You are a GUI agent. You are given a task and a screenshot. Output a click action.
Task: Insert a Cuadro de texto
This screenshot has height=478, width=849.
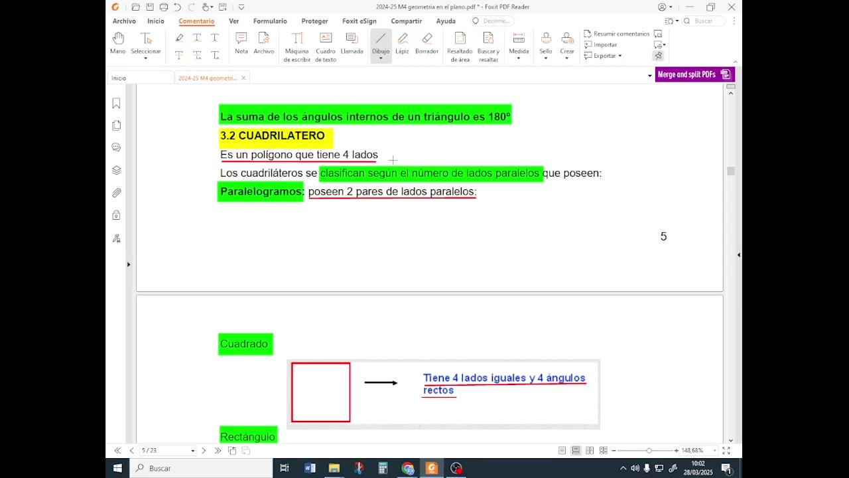(x=326, y=46)
